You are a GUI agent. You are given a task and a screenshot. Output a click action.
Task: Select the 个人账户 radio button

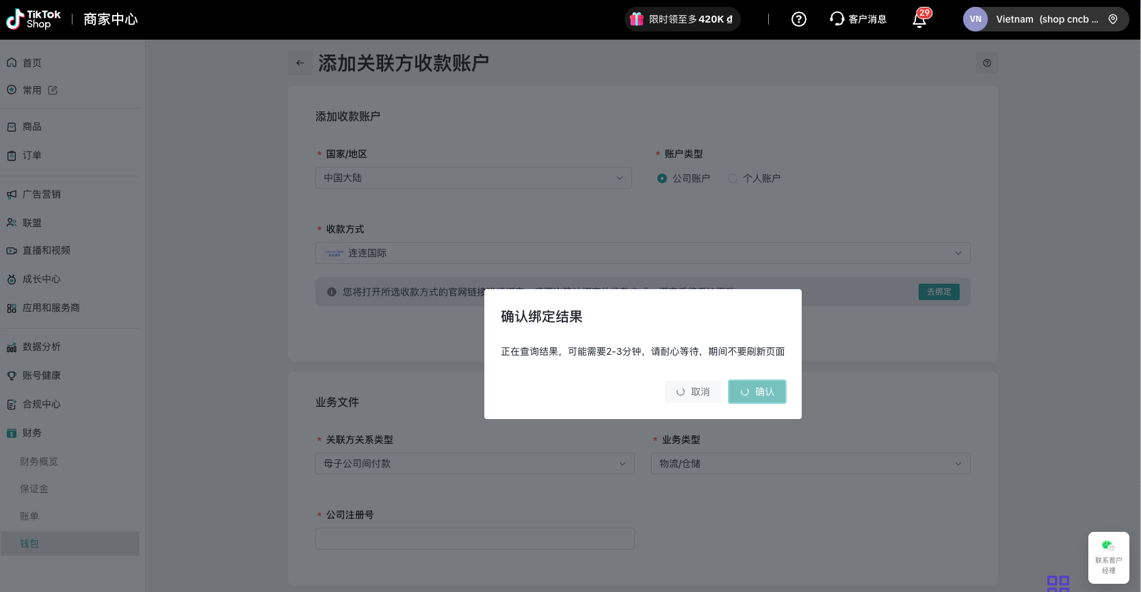click(733, 178)
